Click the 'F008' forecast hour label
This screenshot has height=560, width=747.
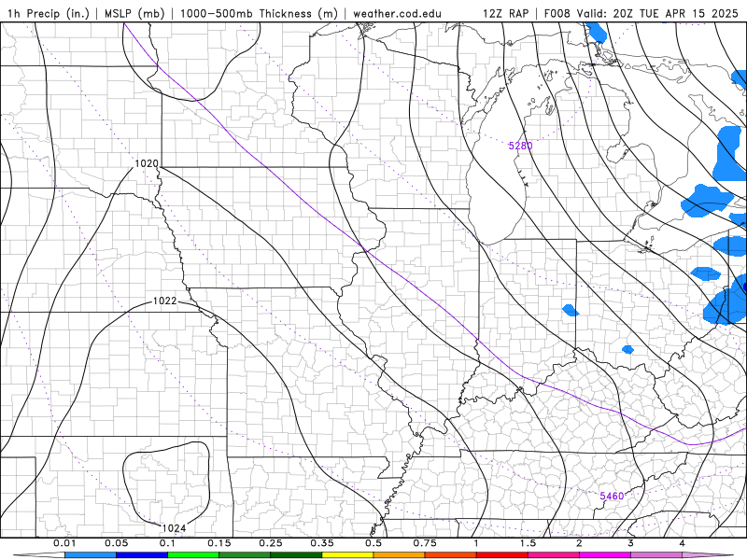coord(557,13)
